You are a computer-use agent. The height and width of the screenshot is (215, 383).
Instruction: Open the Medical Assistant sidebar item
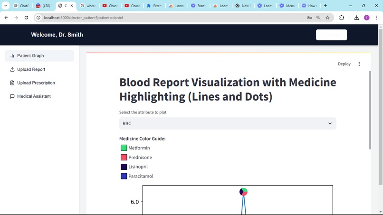click(39, 96)
